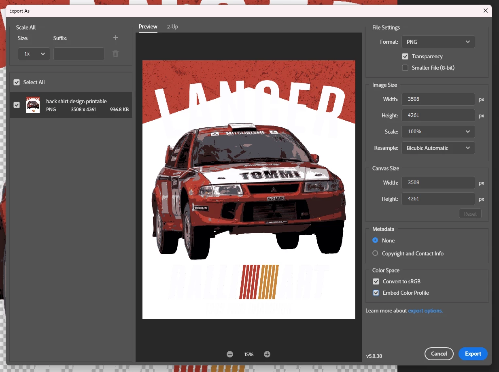The image size is (499, 372).
Task: Zoom out the preview with minus icon
Action: tap(230, 354)
